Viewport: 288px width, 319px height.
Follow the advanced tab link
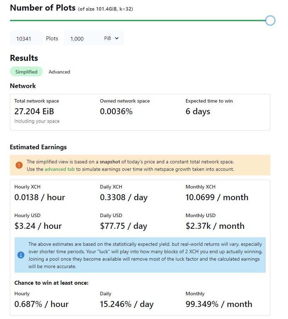[60, 169]
